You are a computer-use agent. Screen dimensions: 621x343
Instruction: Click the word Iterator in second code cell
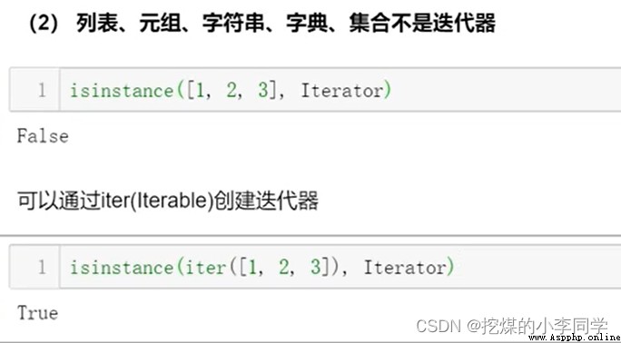click(405, 268)
